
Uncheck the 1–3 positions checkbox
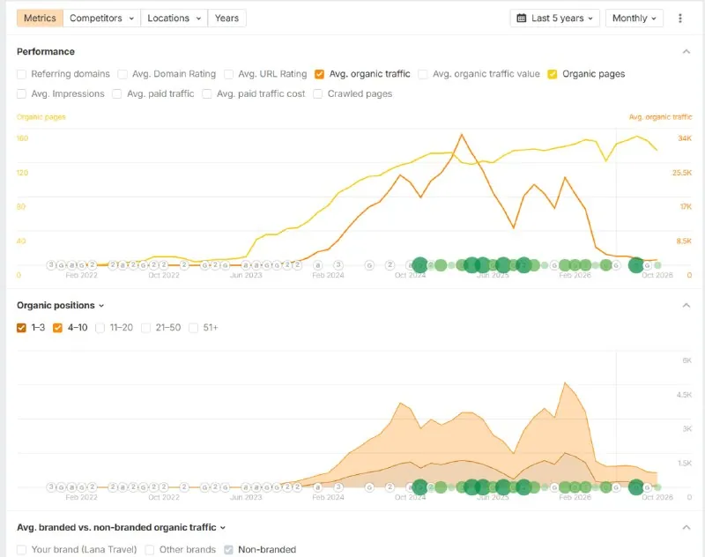coord(21,328)
